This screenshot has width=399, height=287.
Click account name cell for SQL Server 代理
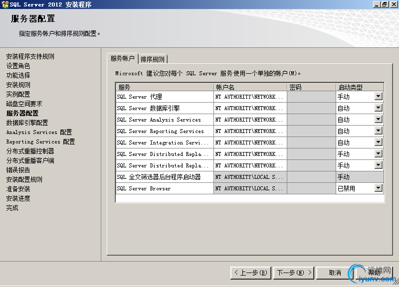(250, 97)
